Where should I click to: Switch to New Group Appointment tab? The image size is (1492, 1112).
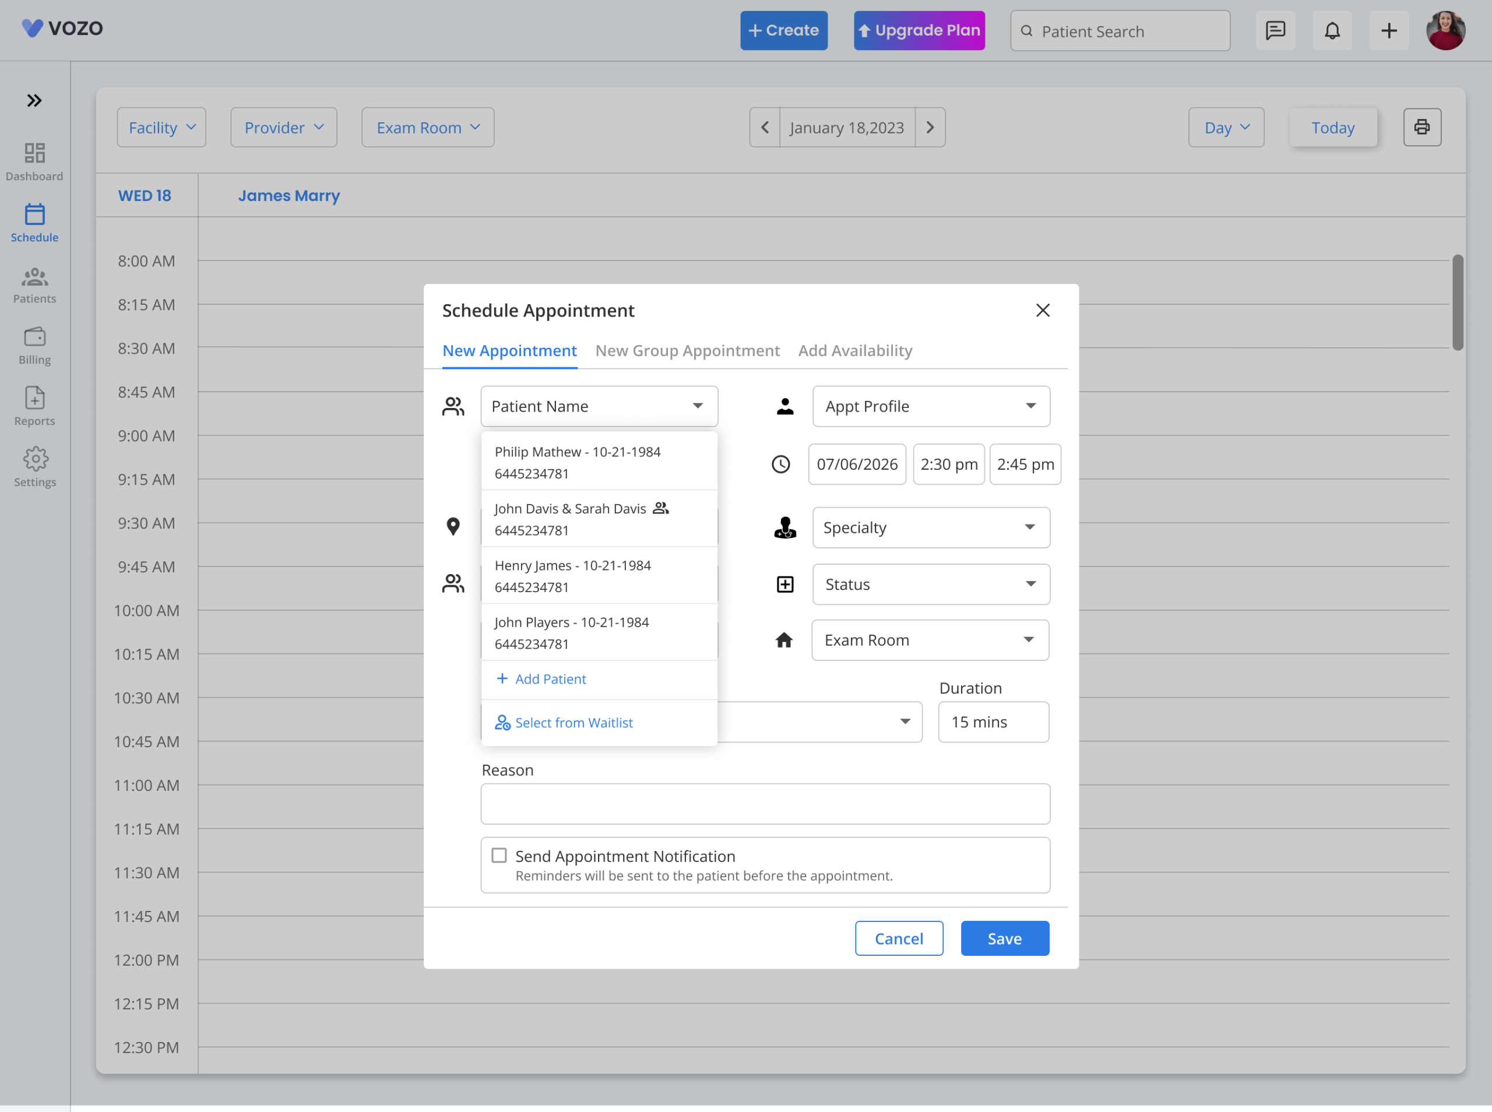[687, 351]
